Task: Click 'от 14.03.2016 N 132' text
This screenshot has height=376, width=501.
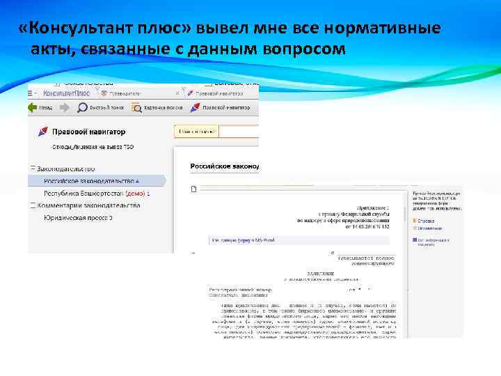Action: tap(367, 226)
